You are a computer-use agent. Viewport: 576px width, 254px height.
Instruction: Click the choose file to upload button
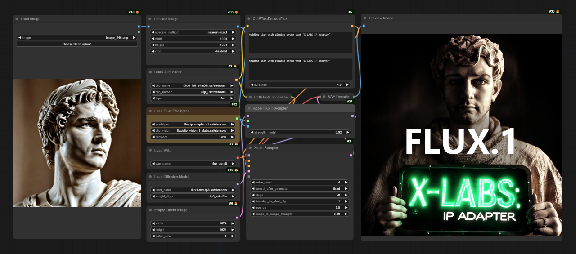[77, 44]
